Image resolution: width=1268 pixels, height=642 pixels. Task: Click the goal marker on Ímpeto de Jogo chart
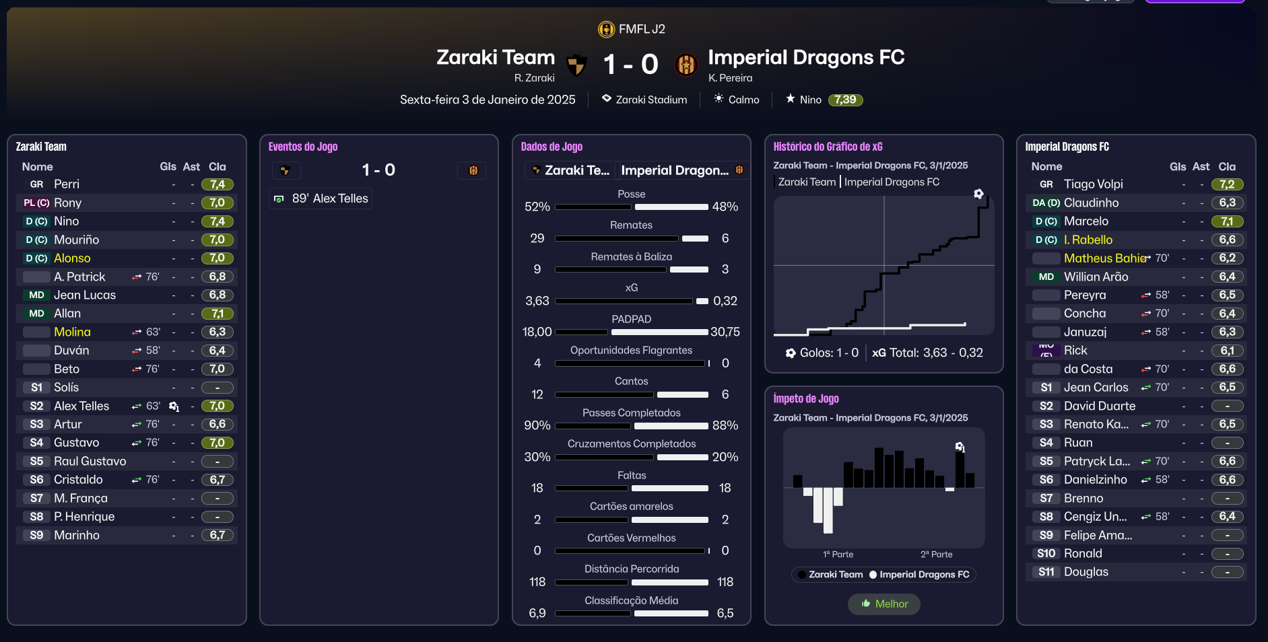960,447
